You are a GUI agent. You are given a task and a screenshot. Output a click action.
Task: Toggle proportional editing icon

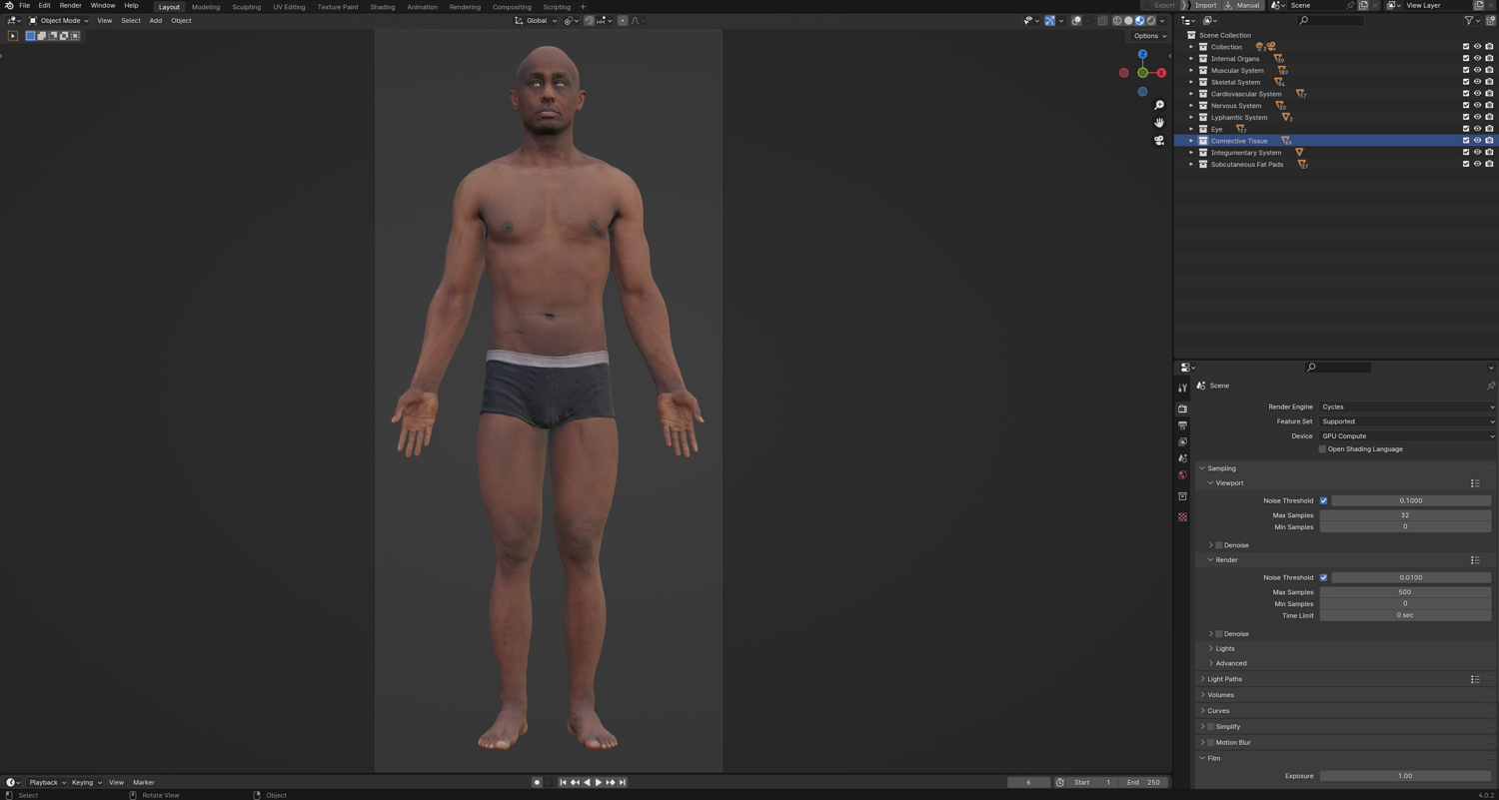tap(623, 20)
